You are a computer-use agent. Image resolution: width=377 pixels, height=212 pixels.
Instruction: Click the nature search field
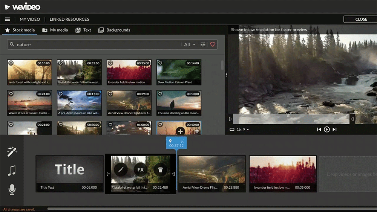pyautogui.click(x=94, y=44)
